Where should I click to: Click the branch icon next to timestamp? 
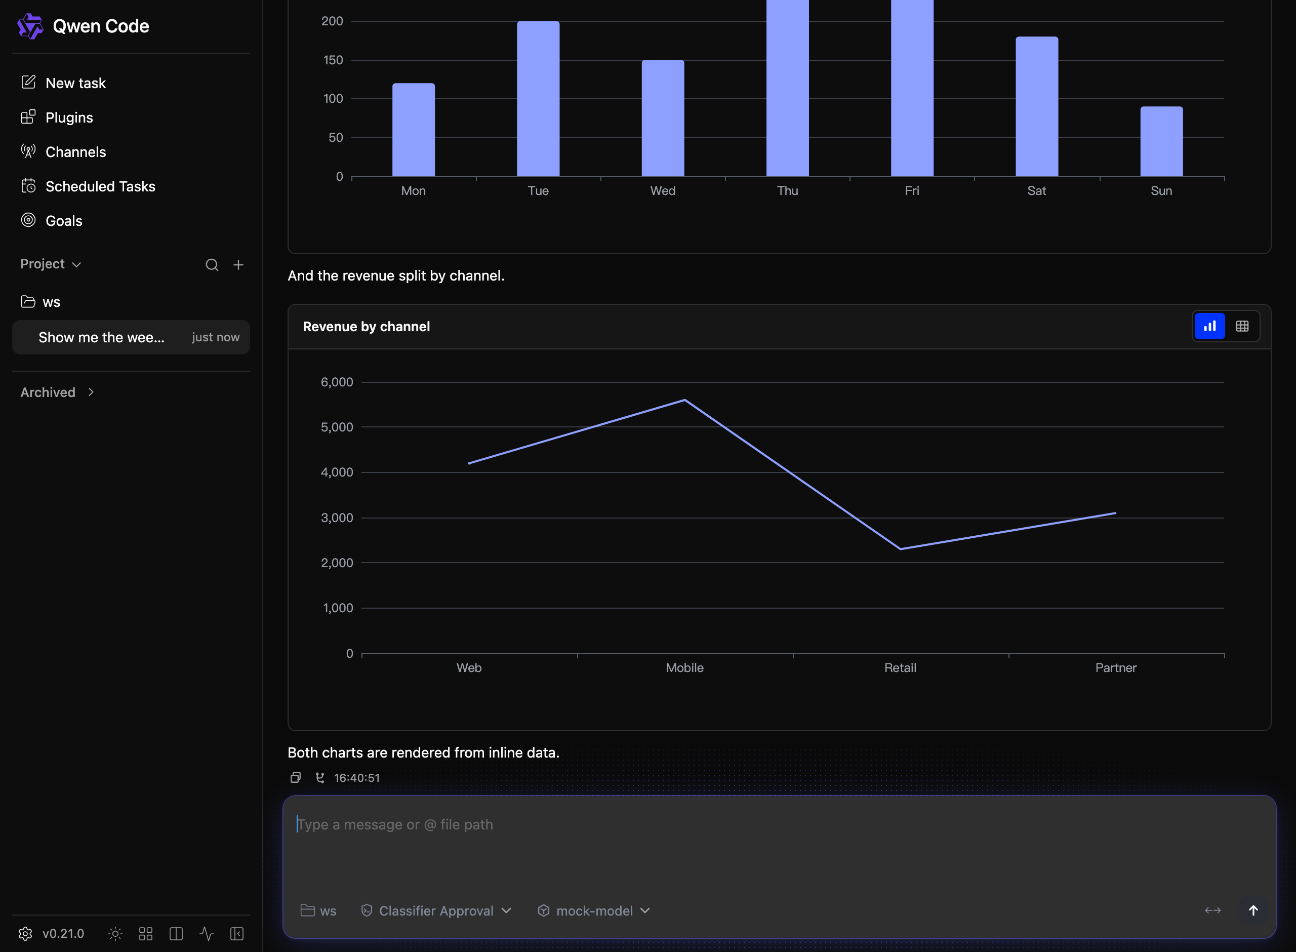tap(319, 777)
